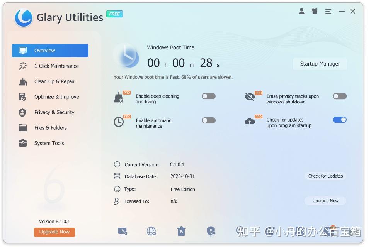Turn on automatic maintenance
371x247 pixels.
click(208, 120)
